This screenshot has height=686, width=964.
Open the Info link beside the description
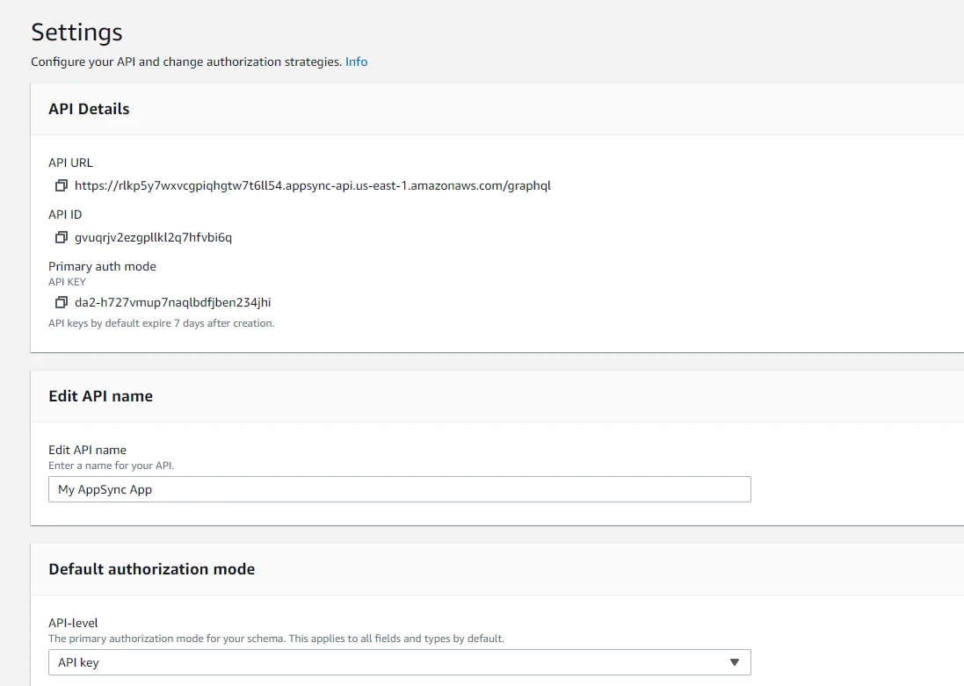356,62
